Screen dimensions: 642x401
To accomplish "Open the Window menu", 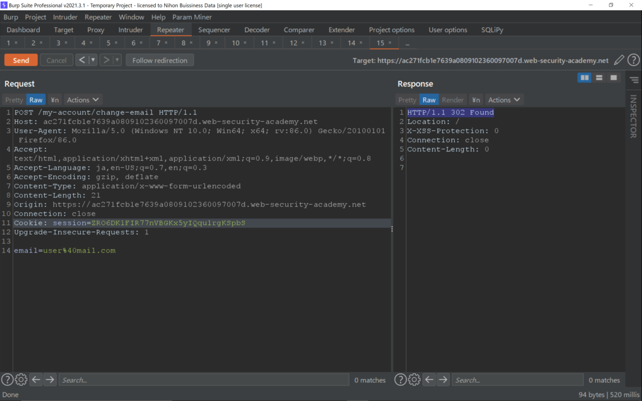I will point(131,17).
